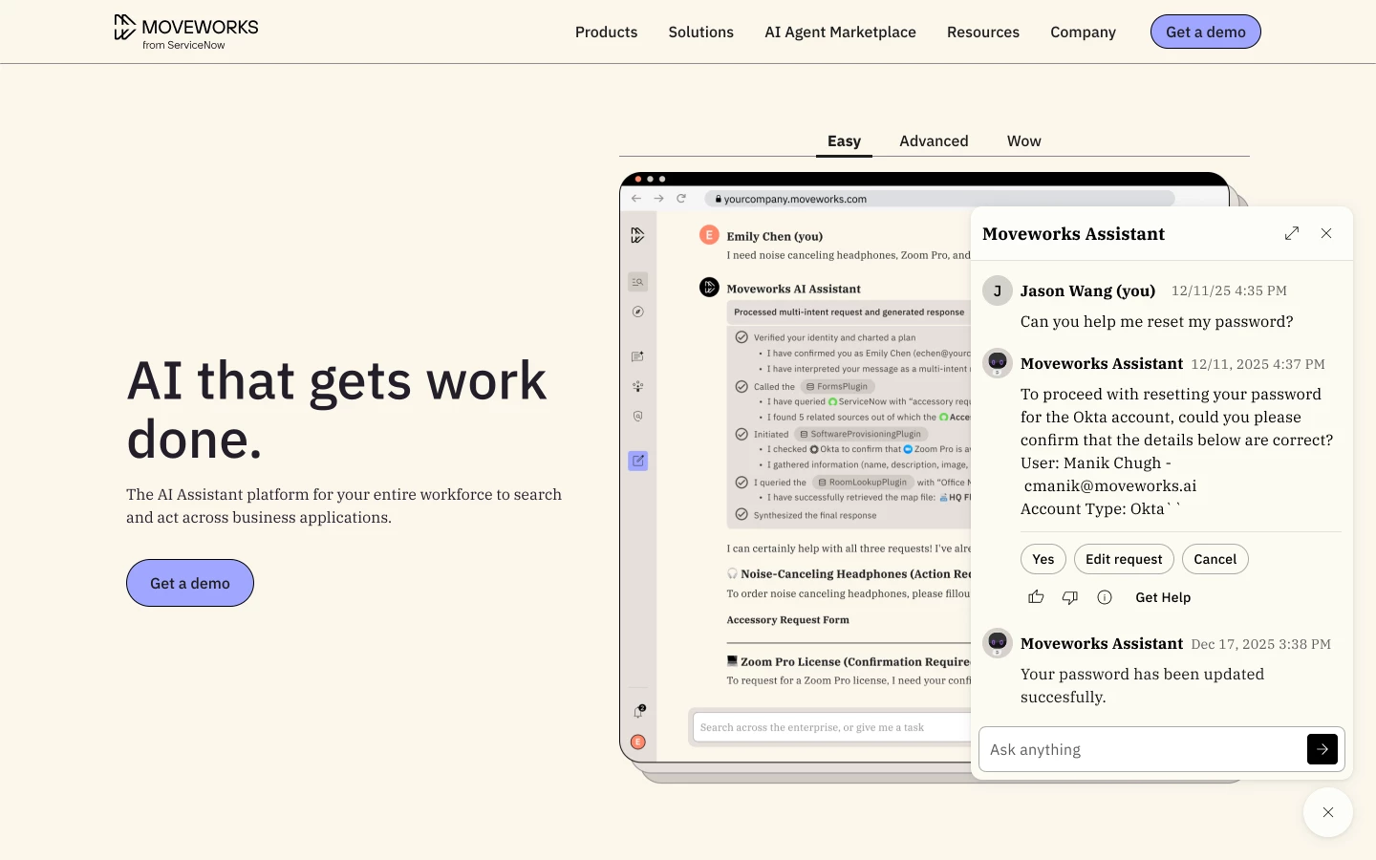Click the Moveworks AI Assistant black avatar

pyautogui.click(x=709, y=287)
